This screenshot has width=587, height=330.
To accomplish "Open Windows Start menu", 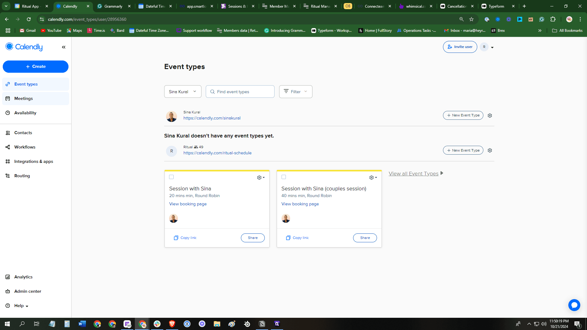I will [7, 324].
